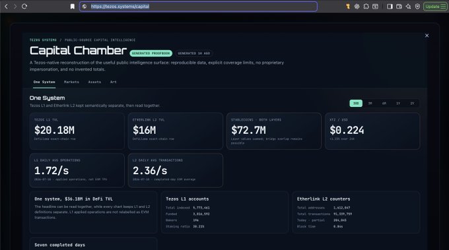Click the bookmark icon beside address bar
449x250 pixels.
click(x=73, y=7)
